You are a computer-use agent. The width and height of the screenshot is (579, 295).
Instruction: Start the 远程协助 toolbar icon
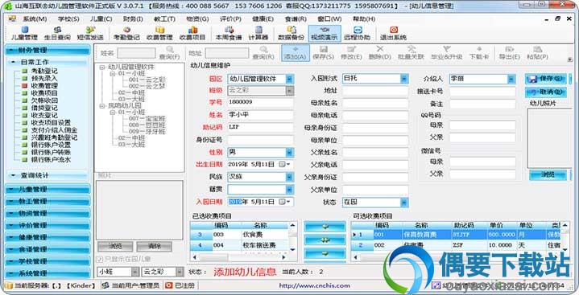[x=357, y=33]
